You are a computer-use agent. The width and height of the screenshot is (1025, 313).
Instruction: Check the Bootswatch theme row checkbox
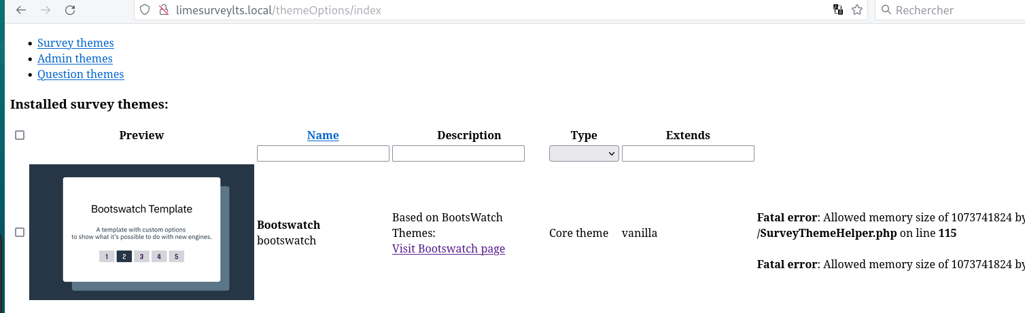(20, 232)
